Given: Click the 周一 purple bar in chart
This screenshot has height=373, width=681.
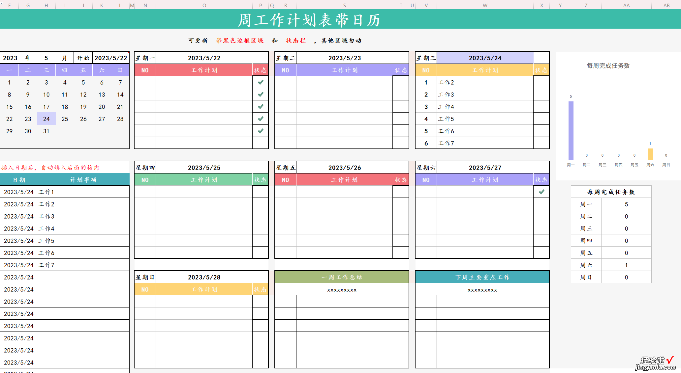Looking at the screenshot, I should [571, 130].
